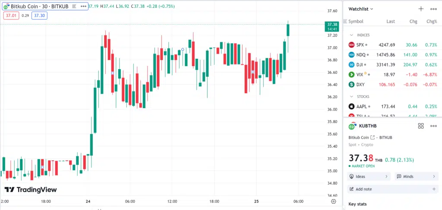Click the KUBTHB grid layout icon
The image size is (442, 210).
click(x=421, y=126)
